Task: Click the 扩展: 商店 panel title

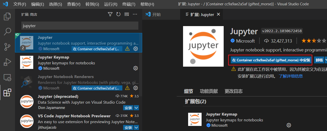Action: point(29,14)
